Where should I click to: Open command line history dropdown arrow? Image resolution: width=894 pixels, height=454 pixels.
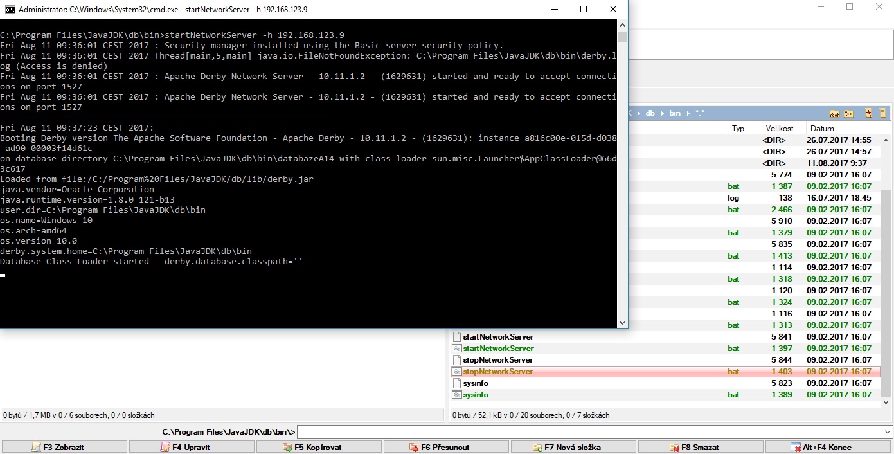(888, 431)
